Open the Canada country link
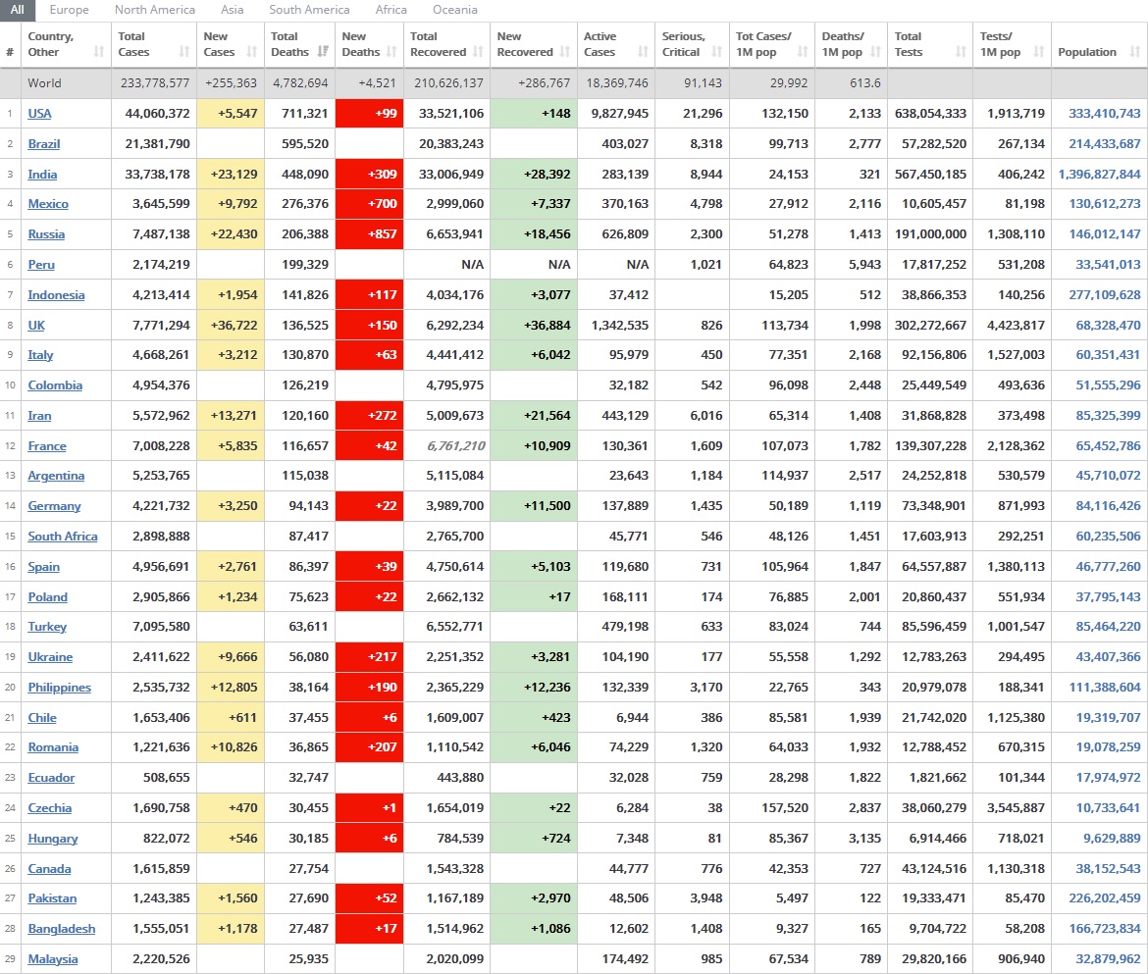The height and width of the screenshot is (974, 1148). (x=49, y=869)
